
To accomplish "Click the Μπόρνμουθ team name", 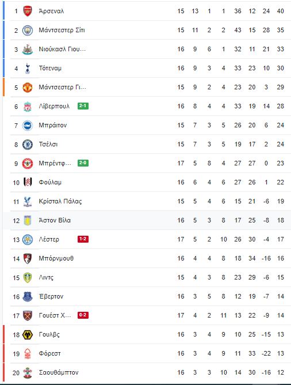I will (x=56, y=258).
